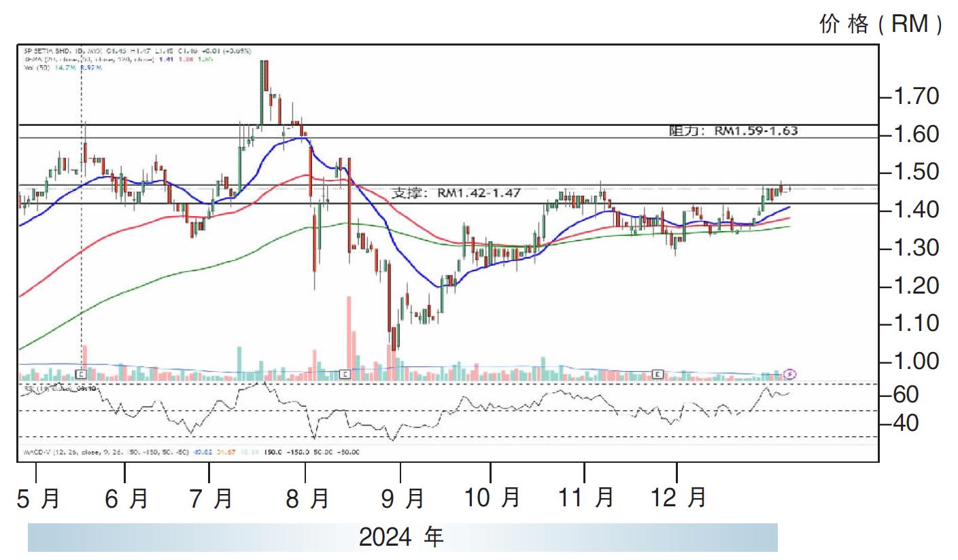
Task: Click the 支撑: RM1.42-1.47 support label
Action: point(456,193)
